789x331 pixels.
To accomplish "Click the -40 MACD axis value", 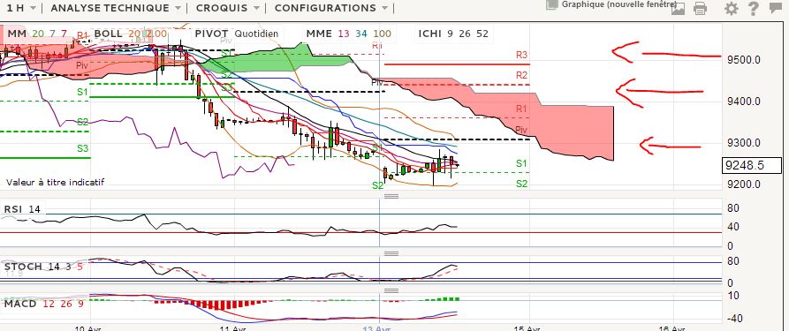I will pyautogui.click(x=734, y=318).
